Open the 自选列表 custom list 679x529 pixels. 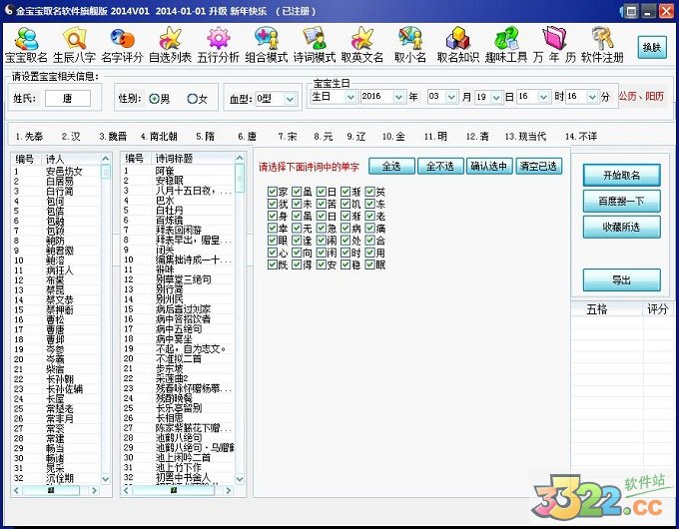(170, 45)
